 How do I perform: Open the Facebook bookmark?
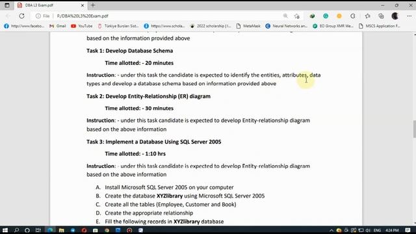pos(24,26)
